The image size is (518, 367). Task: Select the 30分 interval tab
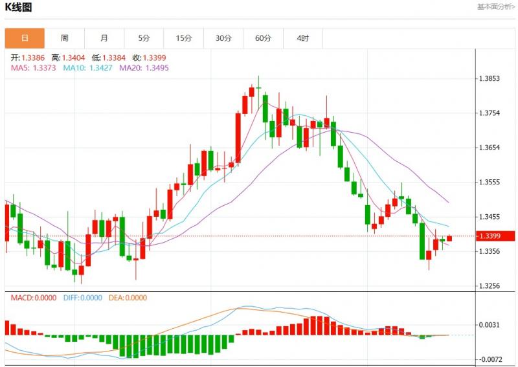pyautogui.click(x=223, y=38)
